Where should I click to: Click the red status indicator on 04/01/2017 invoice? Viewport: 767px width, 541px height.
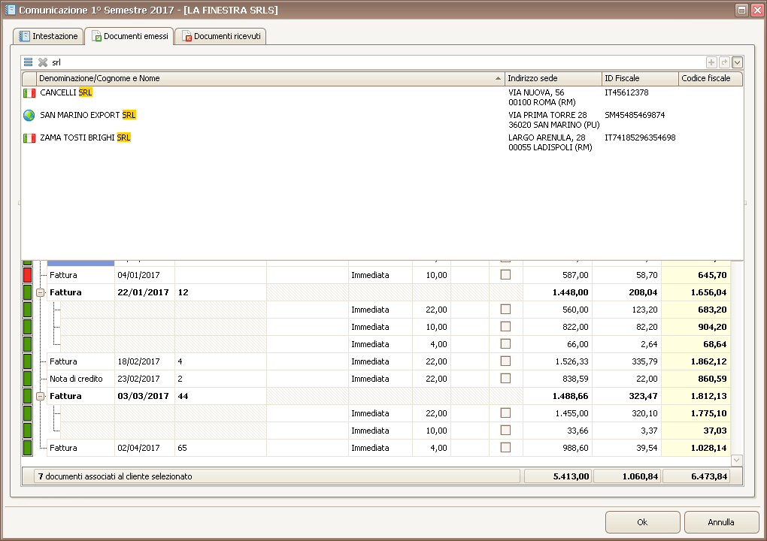point(28,275)
